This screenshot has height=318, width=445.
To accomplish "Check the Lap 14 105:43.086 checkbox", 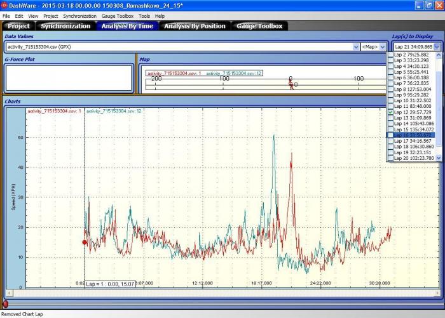I will click(x=390, y=124).
